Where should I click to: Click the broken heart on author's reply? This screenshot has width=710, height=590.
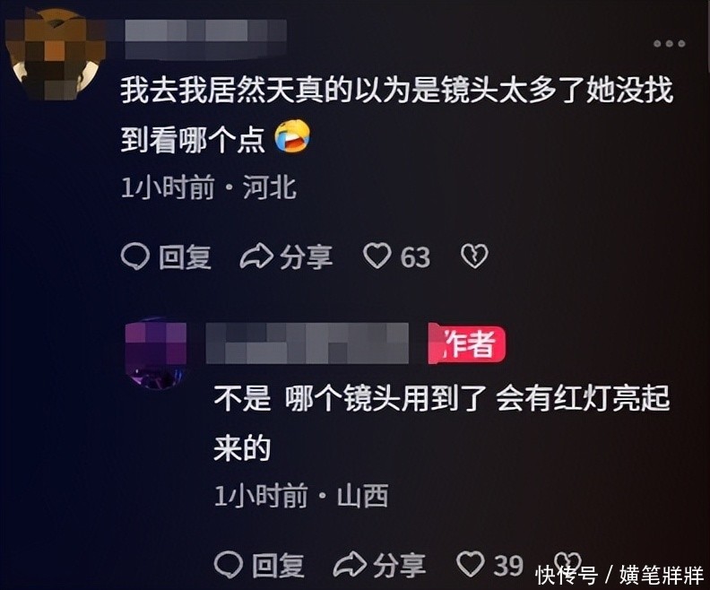tap(566, 561)
